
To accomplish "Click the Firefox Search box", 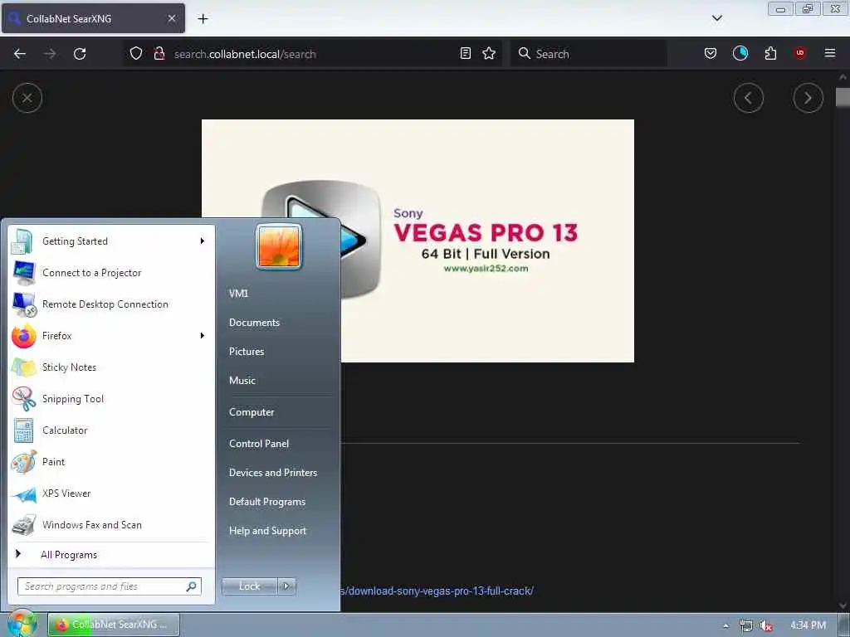I will 589,54.
